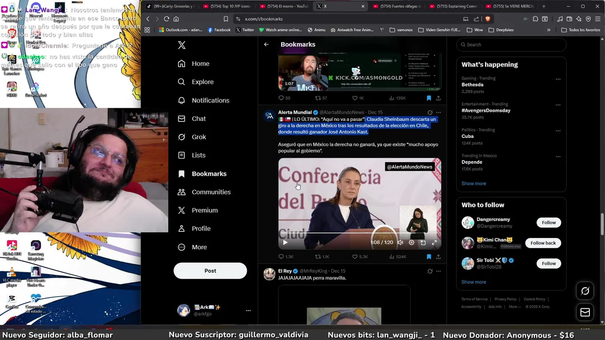Repost the Alerta Mundial post (1.1K)

point(322,257)
